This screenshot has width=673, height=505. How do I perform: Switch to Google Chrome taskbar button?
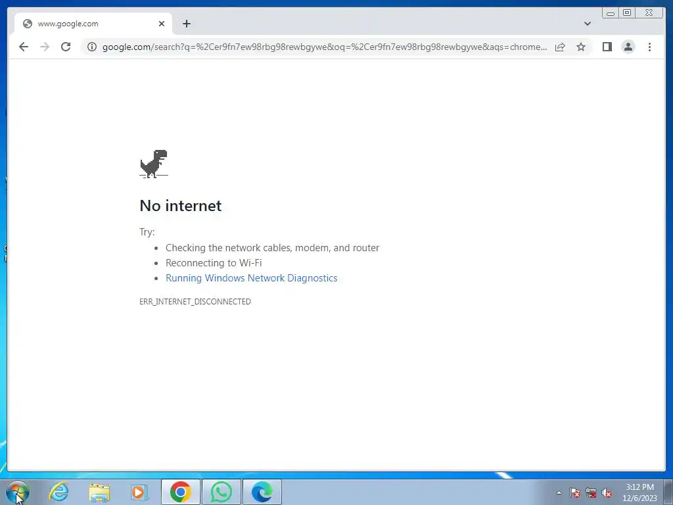pyautogui.click(x=181, y=492)
